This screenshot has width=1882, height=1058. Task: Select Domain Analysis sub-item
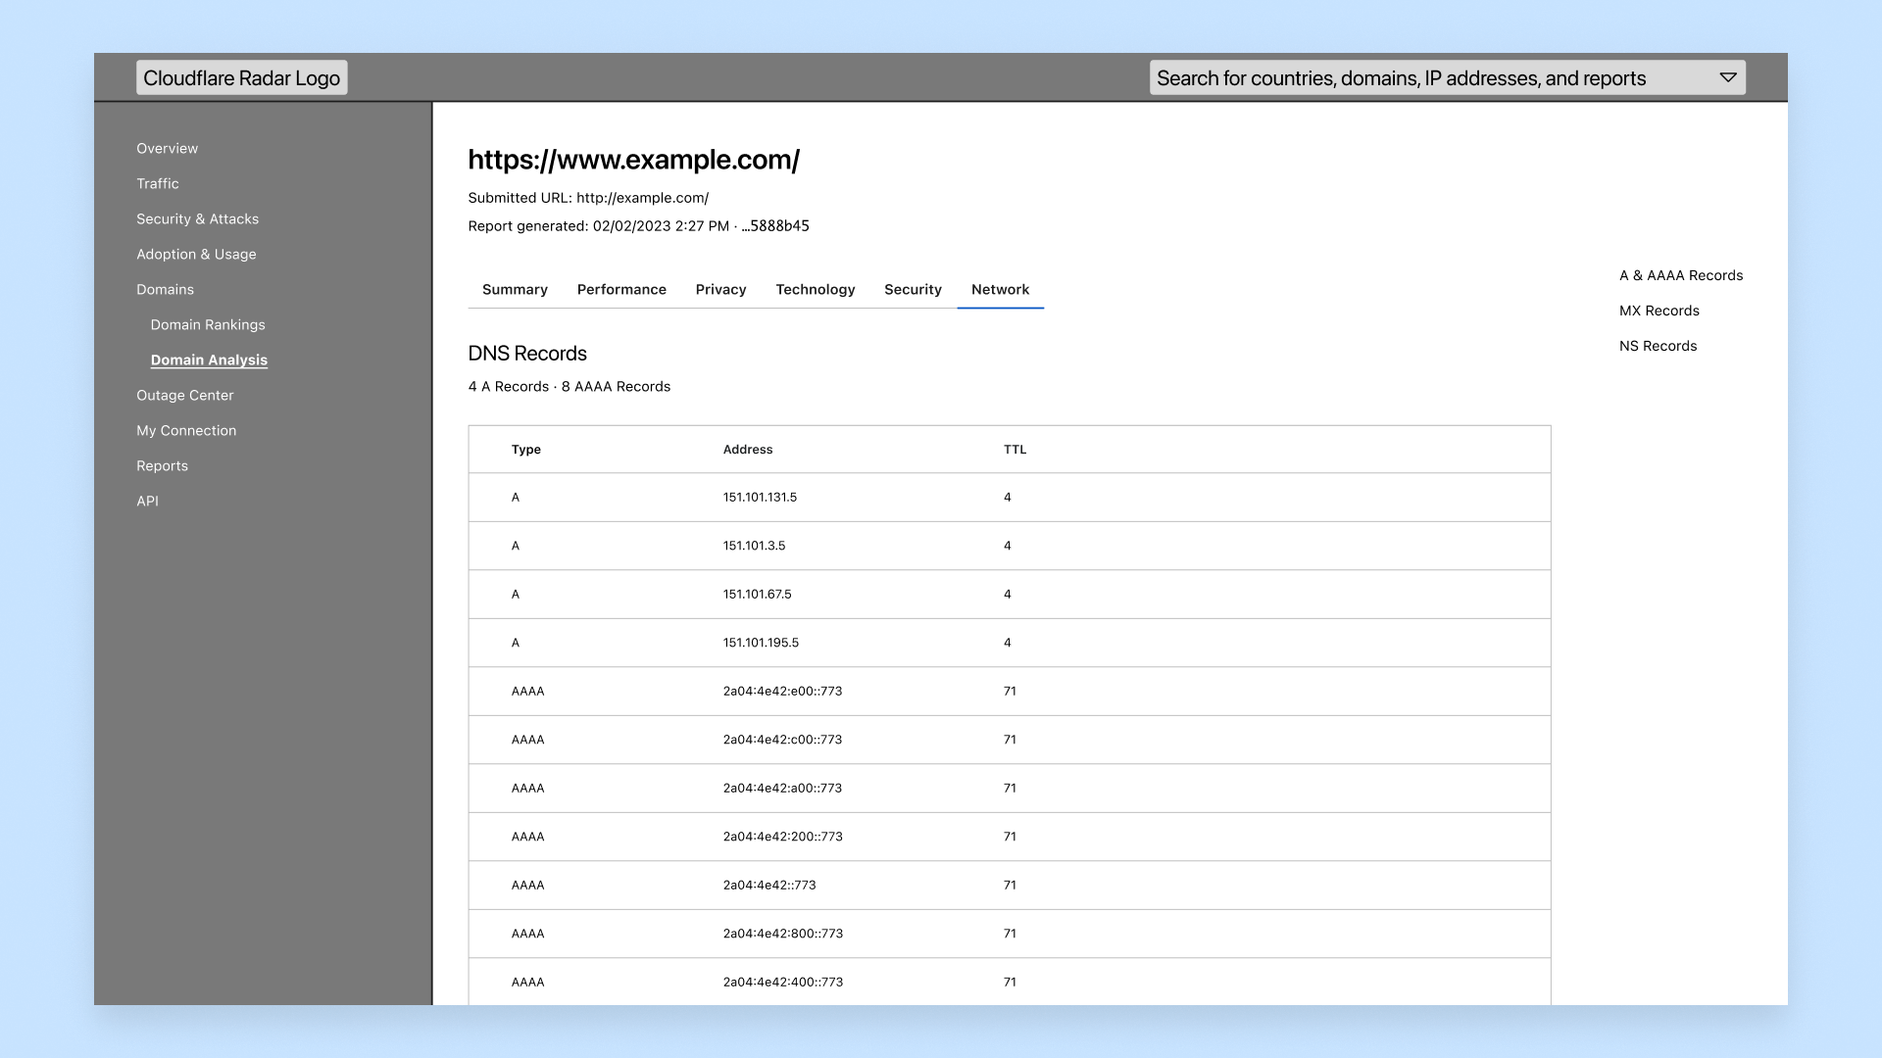[209, 361]
